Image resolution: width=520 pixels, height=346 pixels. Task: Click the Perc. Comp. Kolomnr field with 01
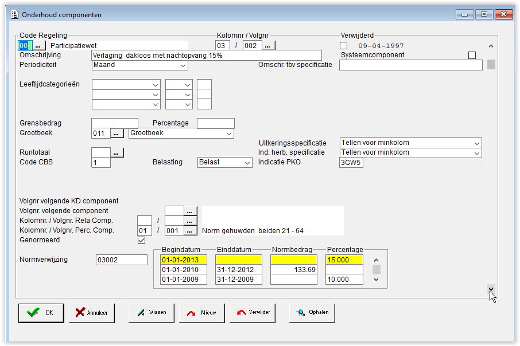[144, 231]
